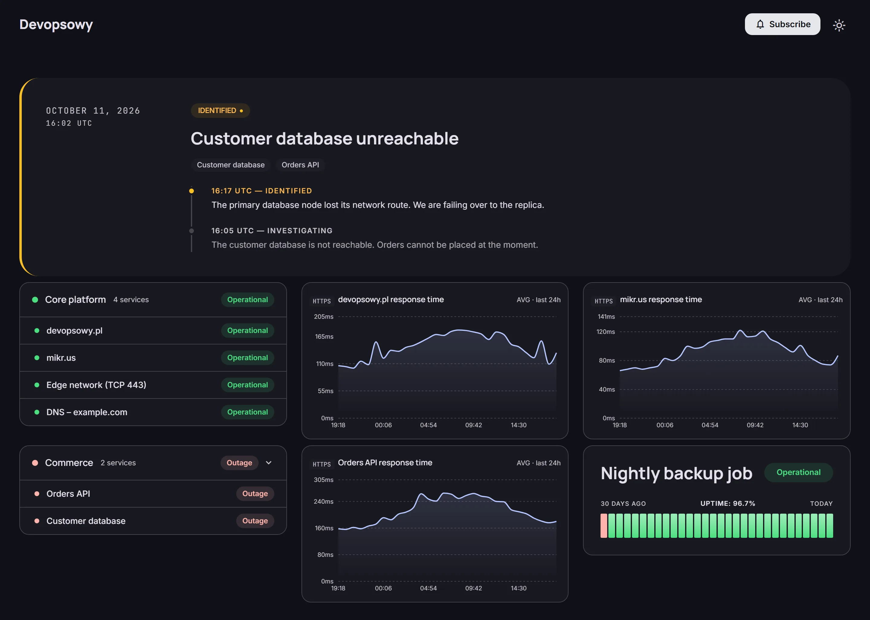Click the Customer database service row
The image size is (870, 620).
click(153, 521)
